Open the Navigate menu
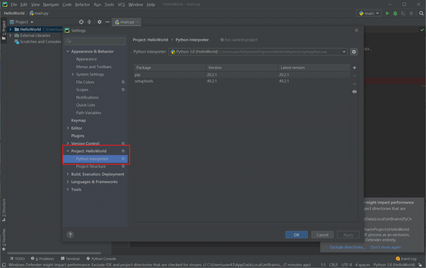Viewport: 426px width, 268px height. pyautogui.click(x=51, y=5)
